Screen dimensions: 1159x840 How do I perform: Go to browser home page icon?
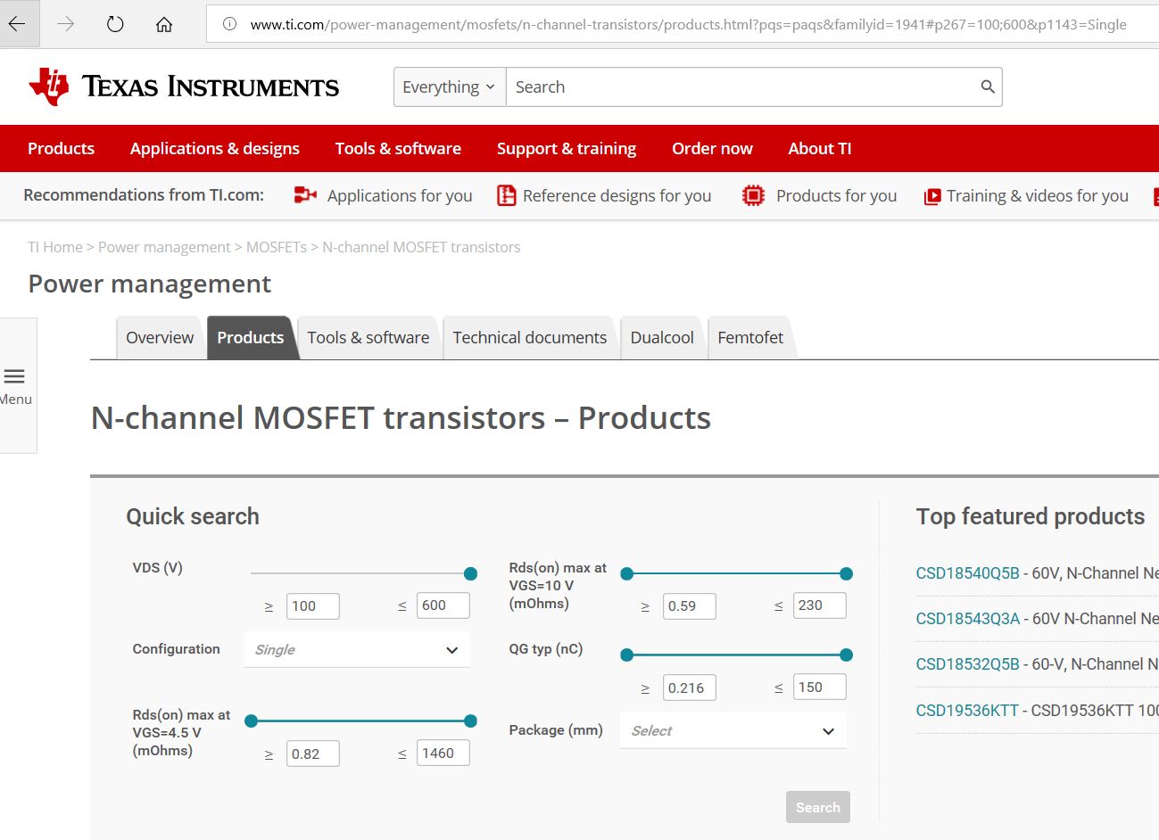(x=164, y=24)
